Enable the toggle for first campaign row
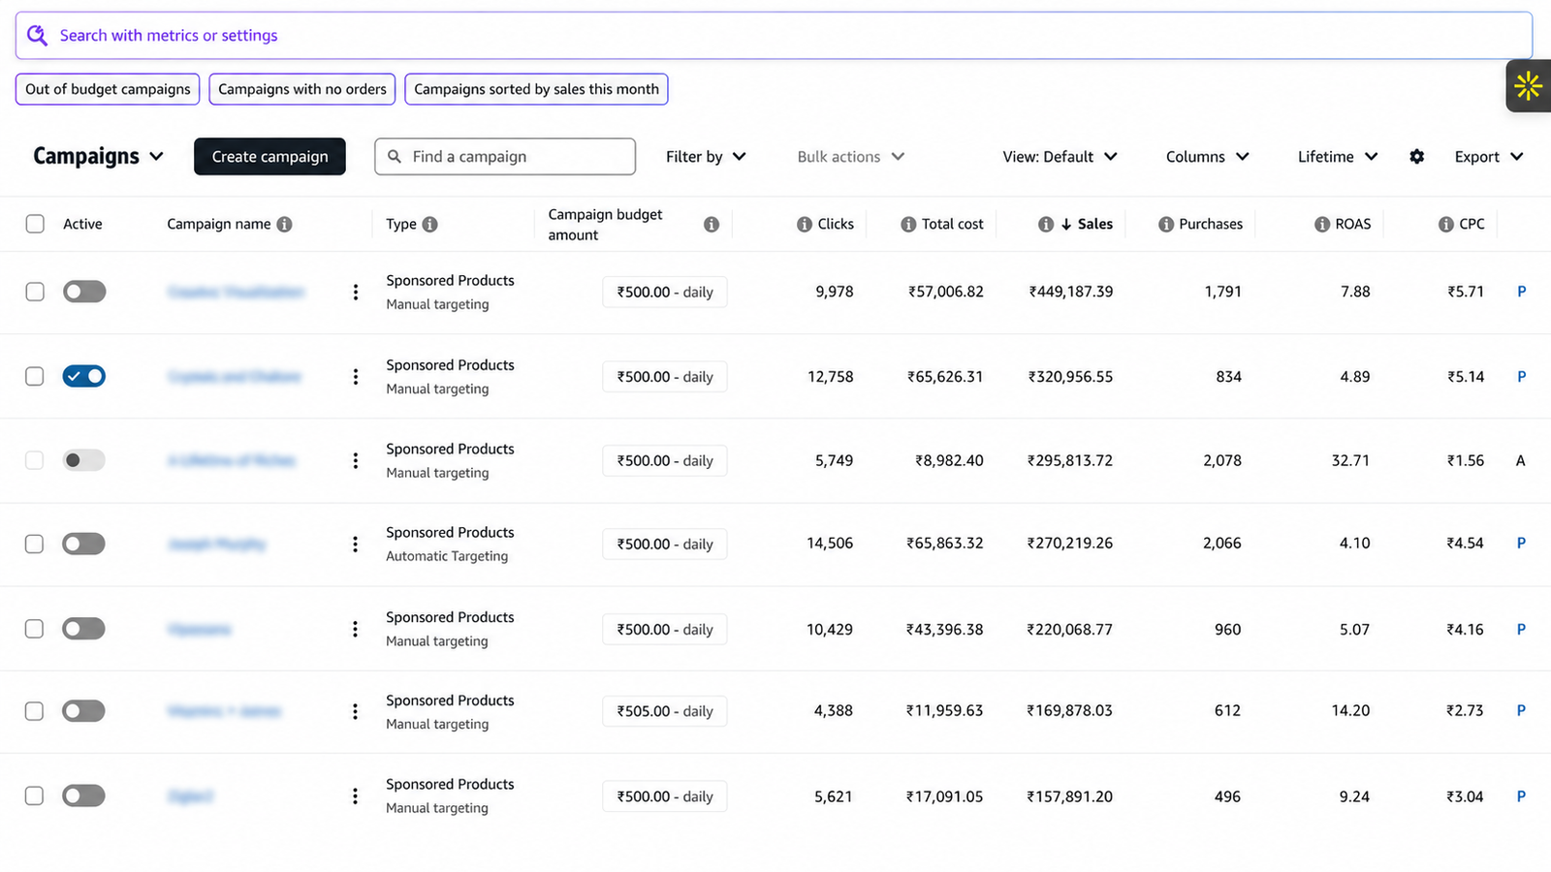Image resolution: width=1551 pixels, height=872 pixels. 84,292
